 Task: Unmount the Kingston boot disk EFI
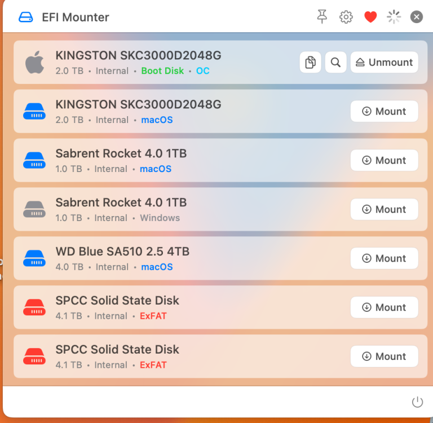[x=384, y=62]
